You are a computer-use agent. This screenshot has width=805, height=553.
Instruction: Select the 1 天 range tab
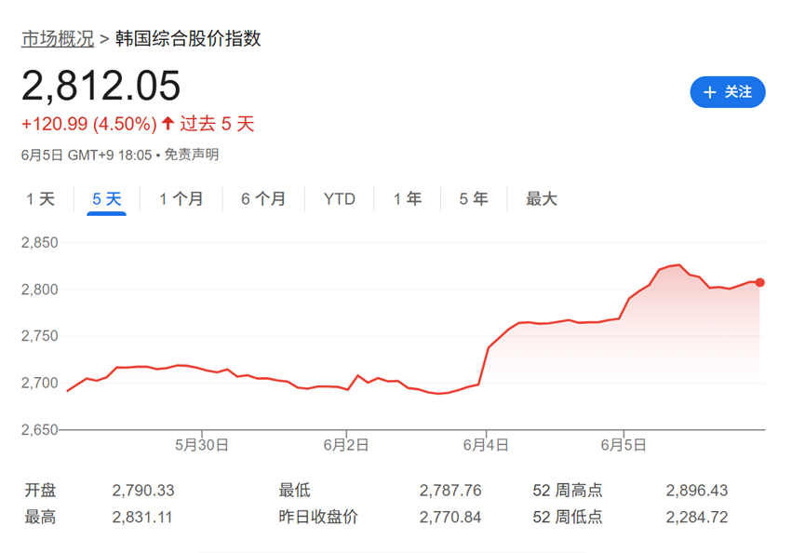[41, 198]
